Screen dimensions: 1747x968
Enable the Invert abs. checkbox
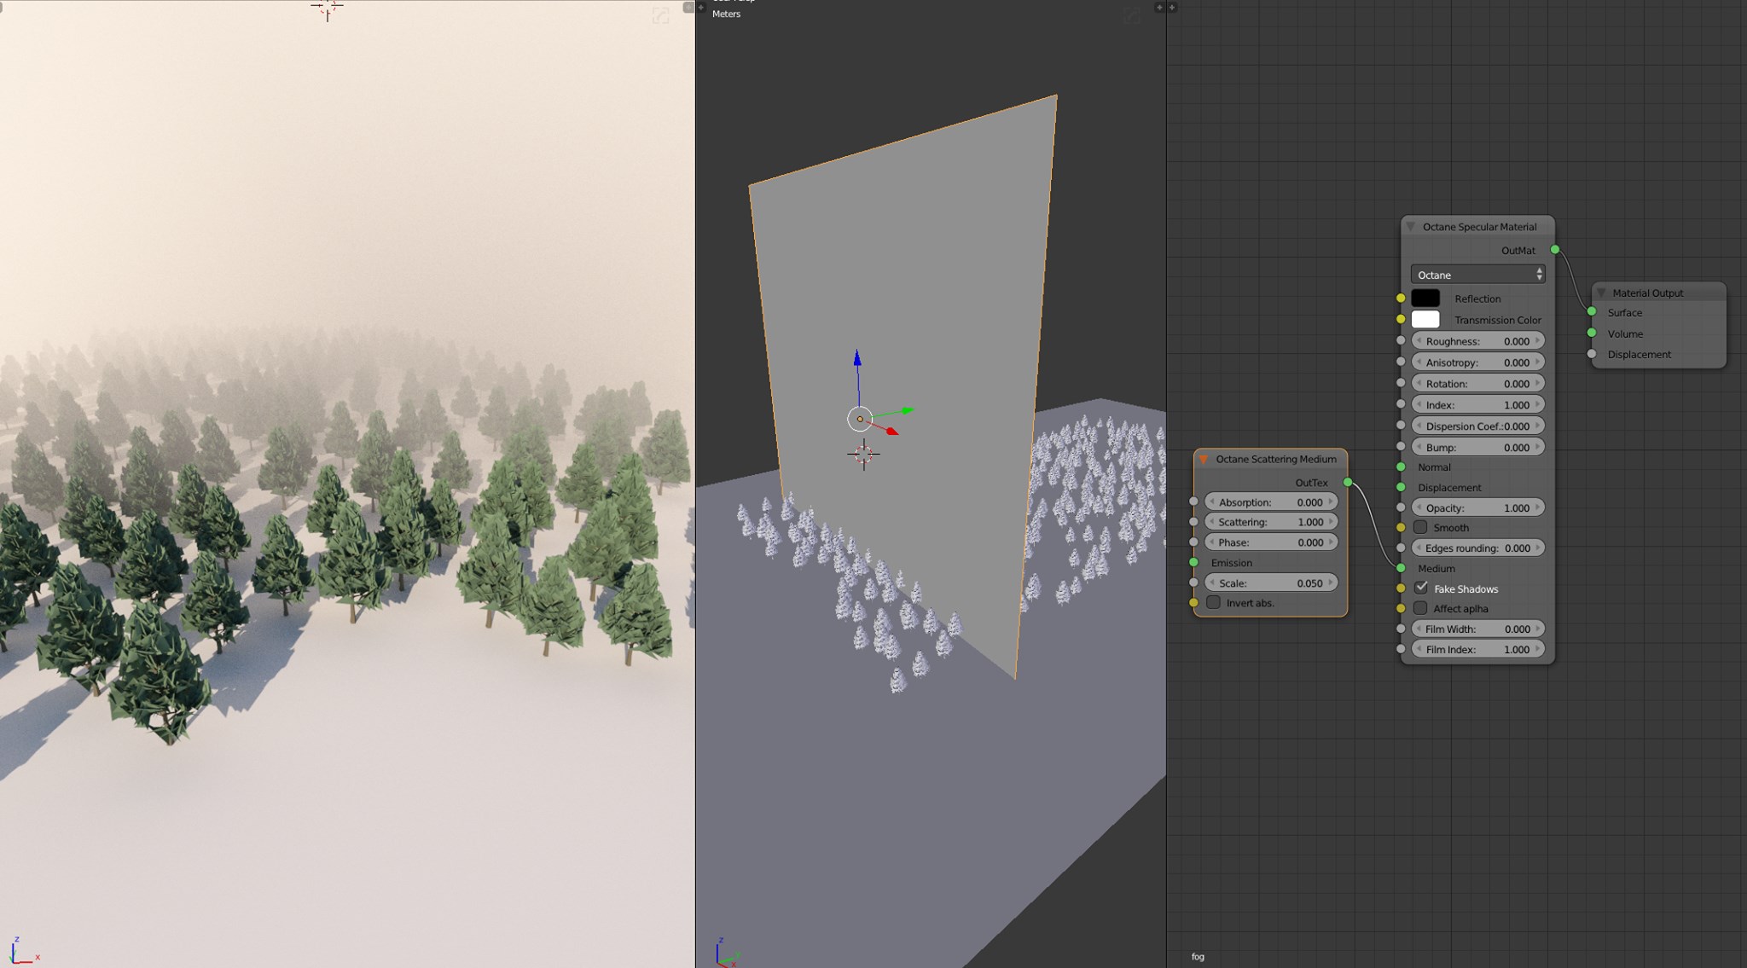[1214, 602]
